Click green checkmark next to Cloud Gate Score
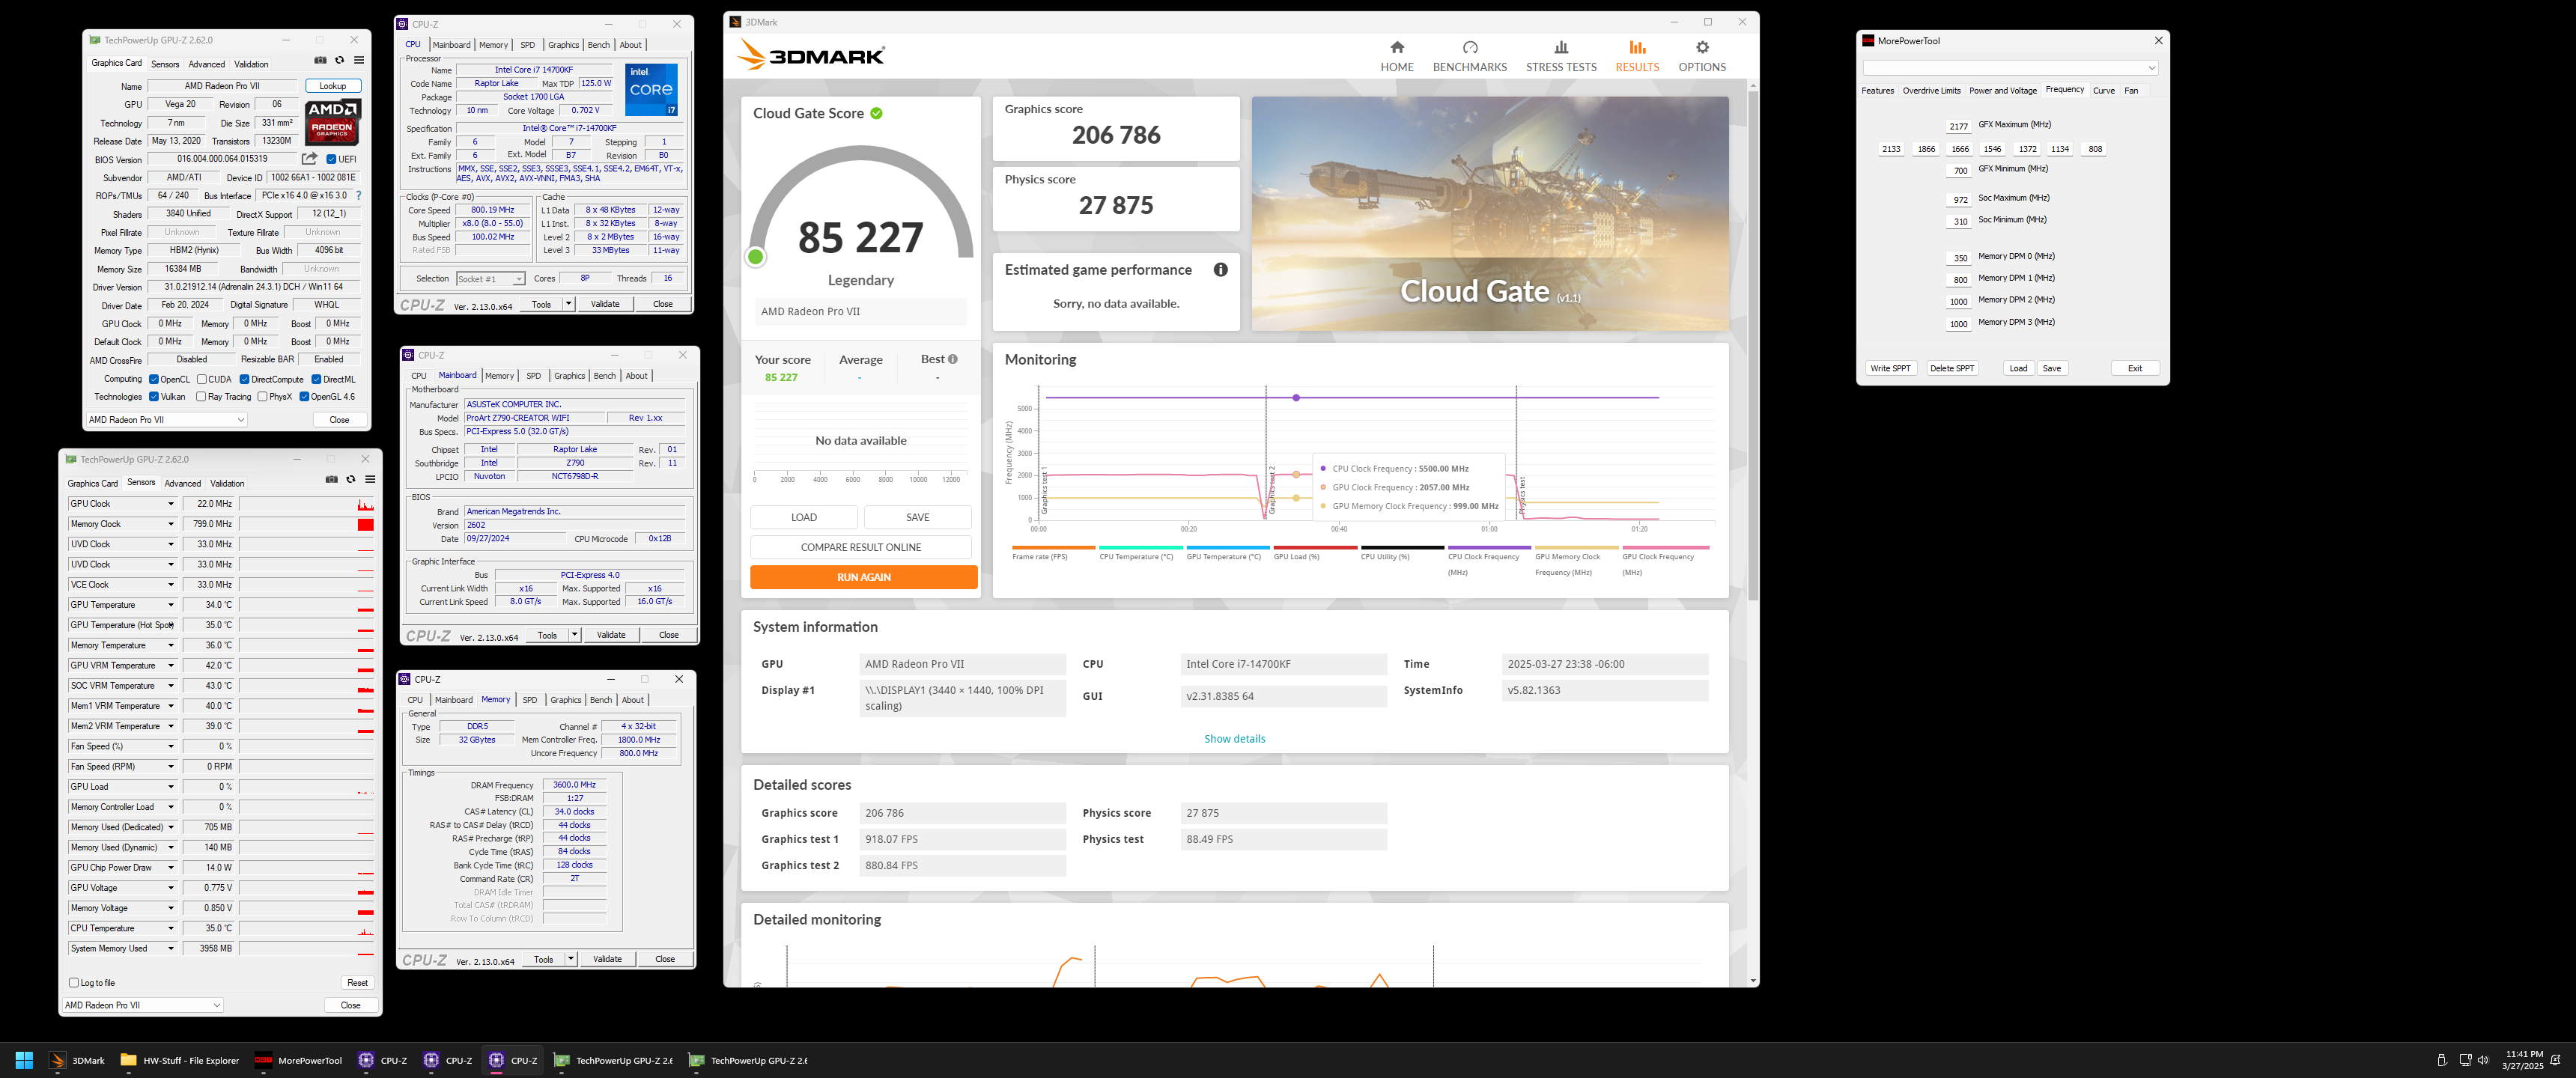Screen dimensions: 2576x1078 click(876, 113)
